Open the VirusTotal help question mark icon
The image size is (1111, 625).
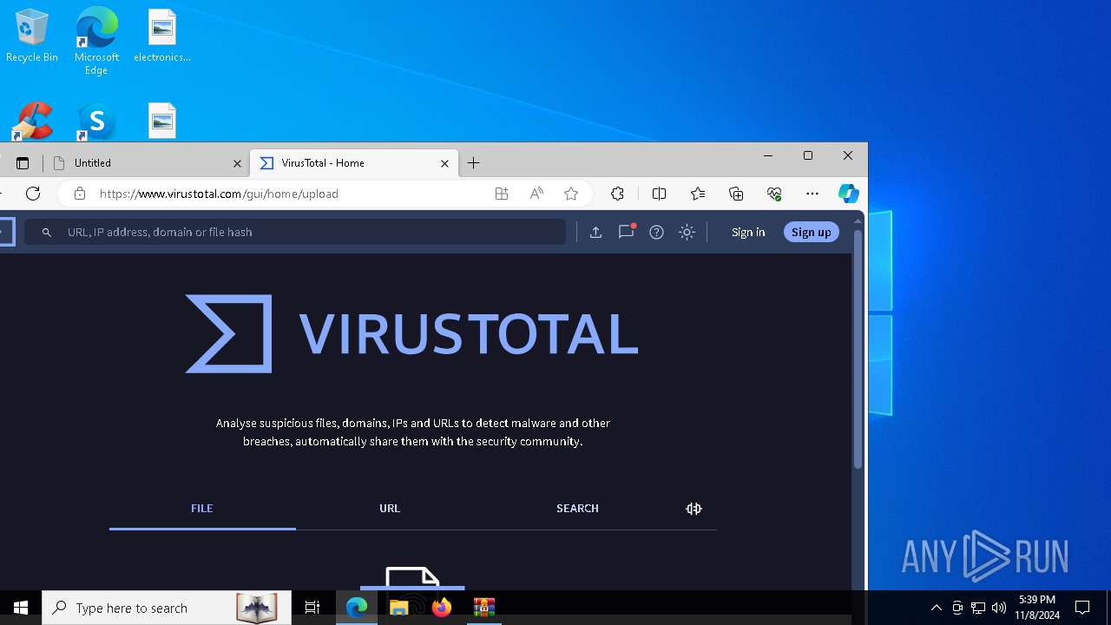point(656,232)
